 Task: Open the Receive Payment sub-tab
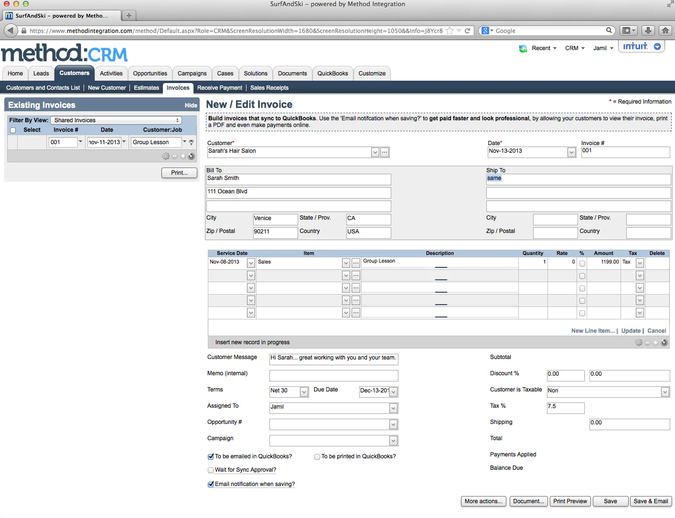tap(220, 88)
